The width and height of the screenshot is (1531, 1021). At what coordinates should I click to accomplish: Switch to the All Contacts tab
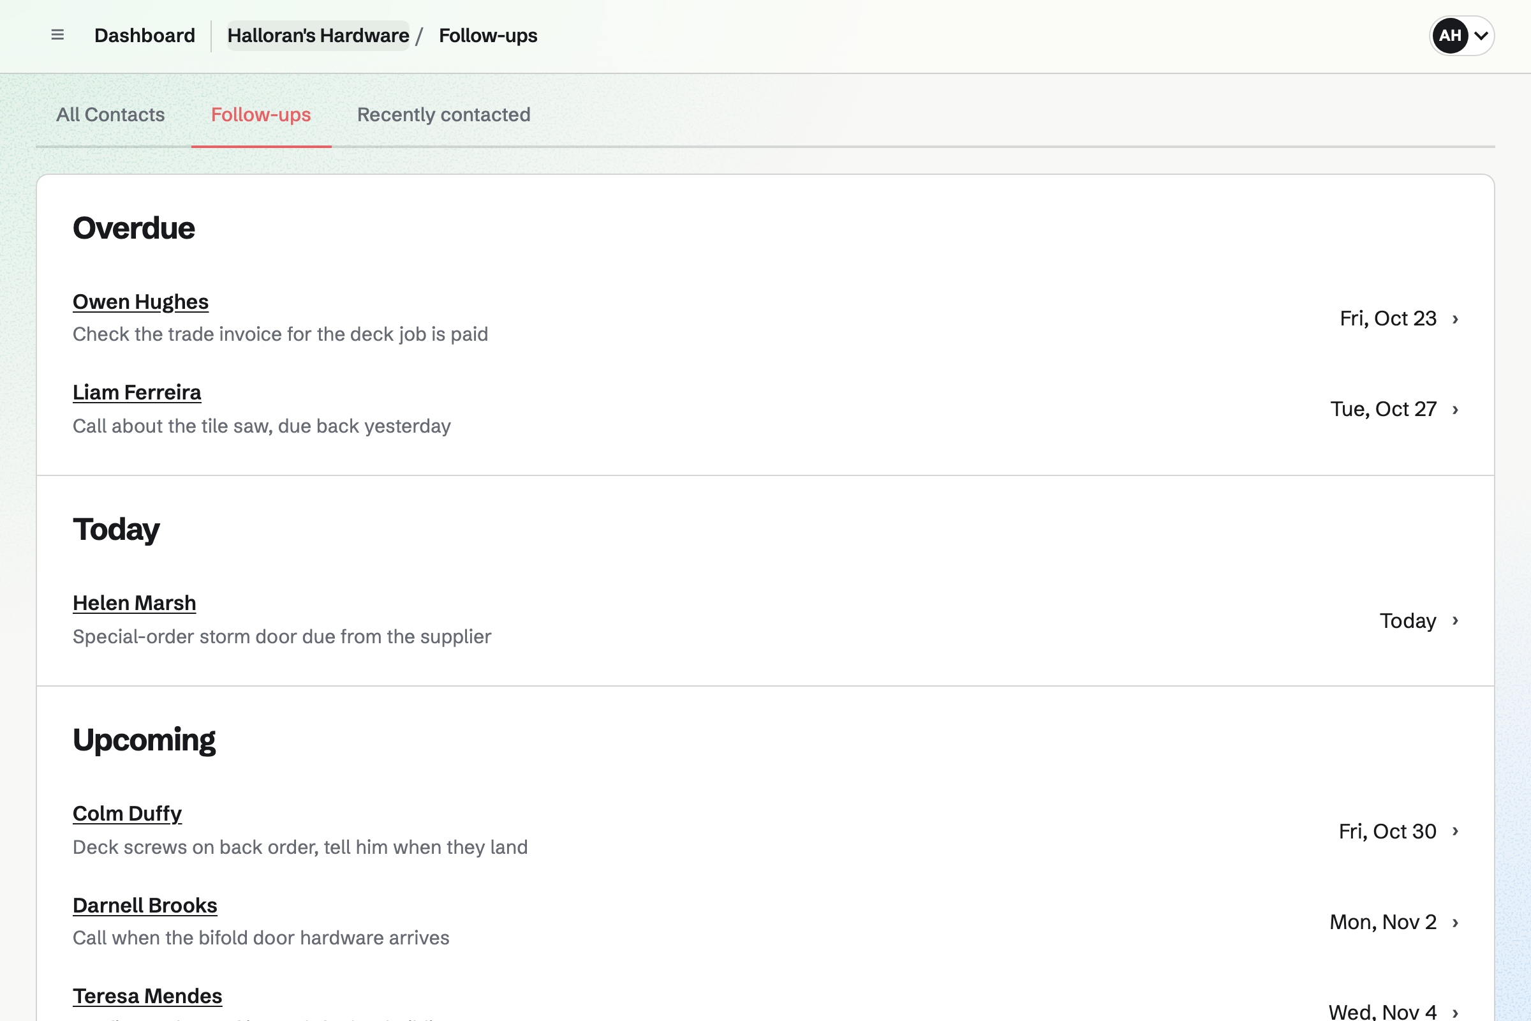click(110, 115)
